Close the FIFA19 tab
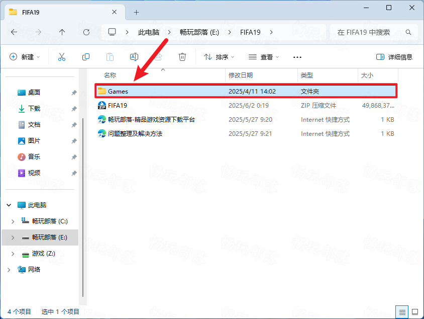Screen dimensions: 424x319 (115, 12)
